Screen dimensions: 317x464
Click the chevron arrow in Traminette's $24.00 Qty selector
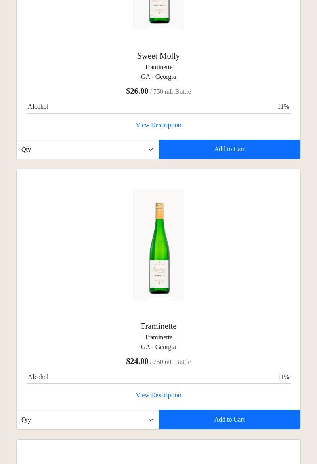pyautogui.click(x=150, y=420)
